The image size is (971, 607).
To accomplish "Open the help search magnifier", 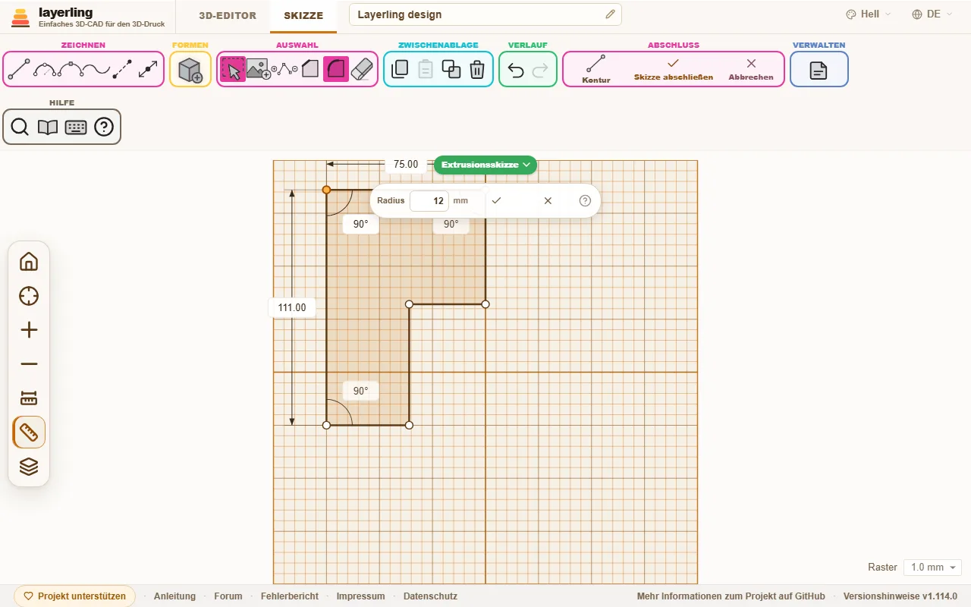I will coord(20,127).
